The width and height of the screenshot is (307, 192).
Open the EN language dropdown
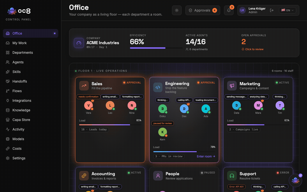[x=287, y=10]
